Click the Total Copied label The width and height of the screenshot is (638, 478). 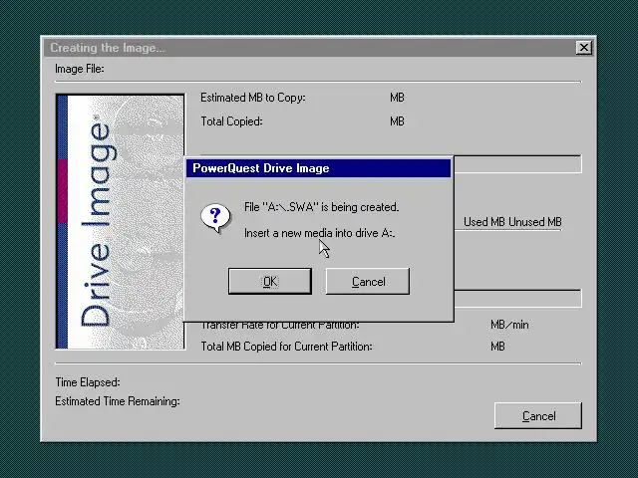(x=231, y=121)
